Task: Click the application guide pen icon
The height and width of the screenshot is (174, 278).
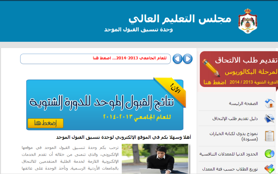Action: pyautogui.click(x=269, y=118)
